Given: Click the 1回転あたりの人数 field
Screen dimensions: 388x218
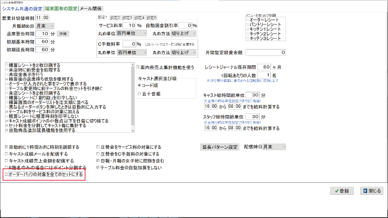Looking at the screenshot, I should (264, 75).
